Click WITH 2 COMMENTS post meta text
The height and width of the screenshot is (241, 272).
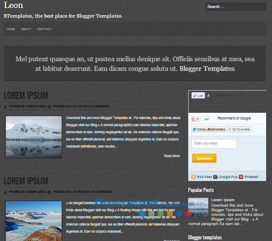pos(96,106)
